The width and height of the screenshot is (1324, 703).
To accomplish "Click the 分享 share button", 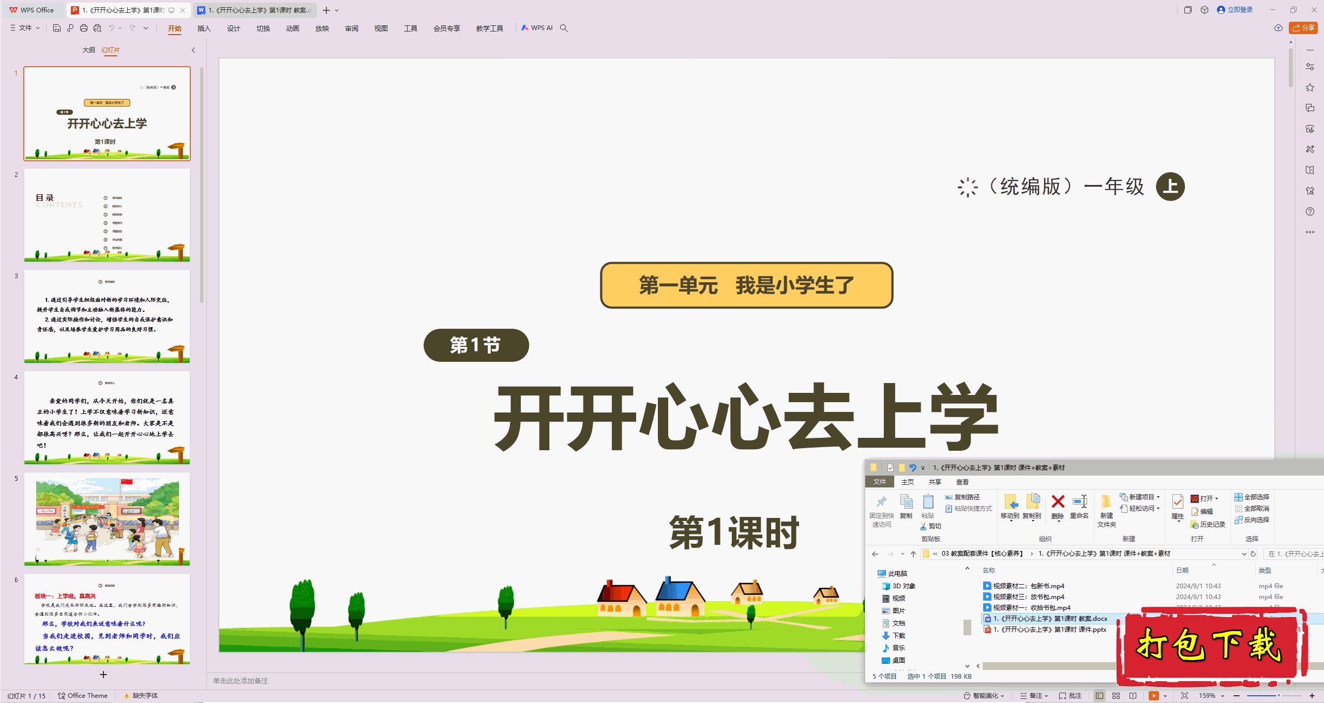I will point(1303,28).
